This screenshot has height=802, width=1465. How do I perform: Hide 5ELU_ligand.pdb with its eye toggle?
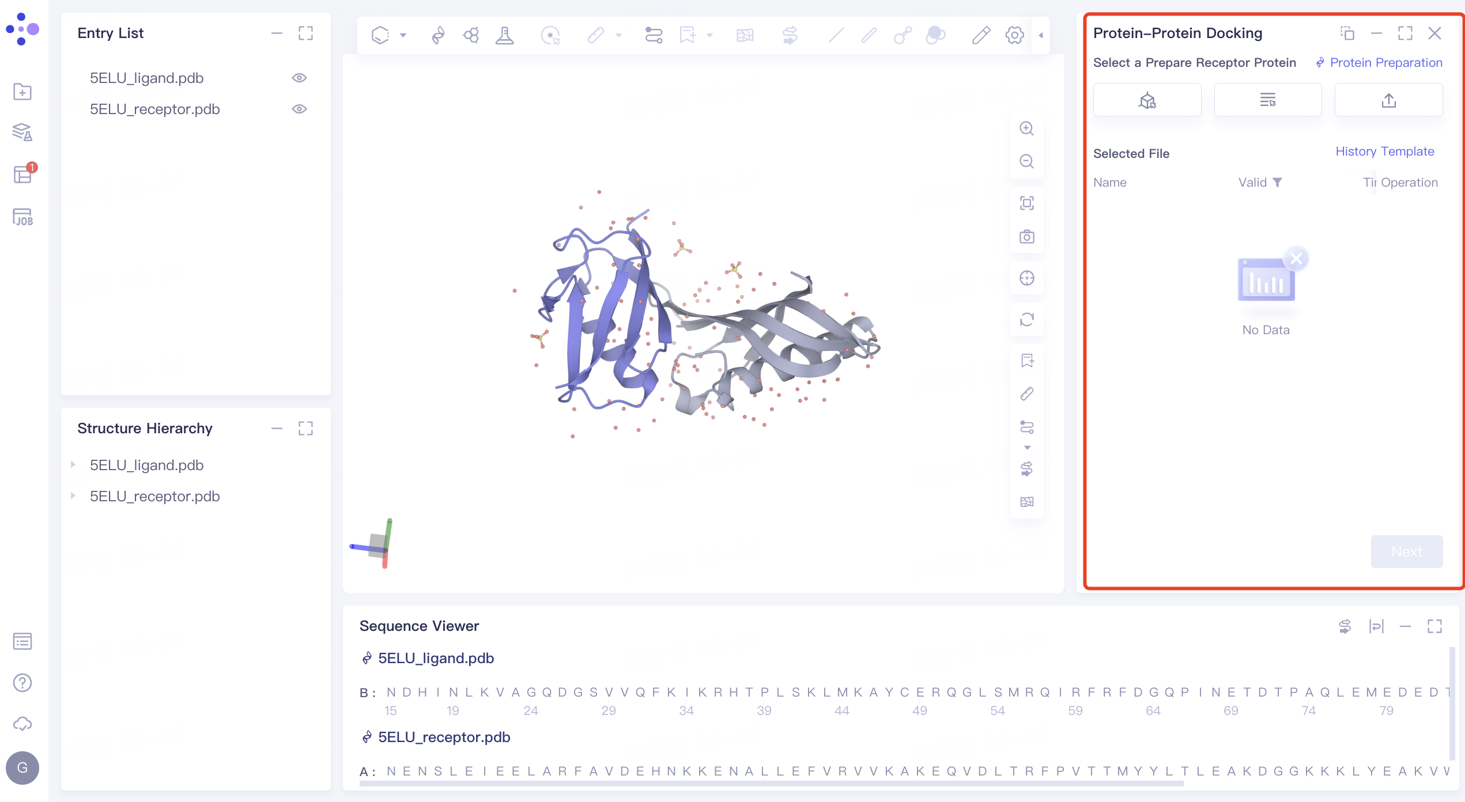[x=299, y=78]
